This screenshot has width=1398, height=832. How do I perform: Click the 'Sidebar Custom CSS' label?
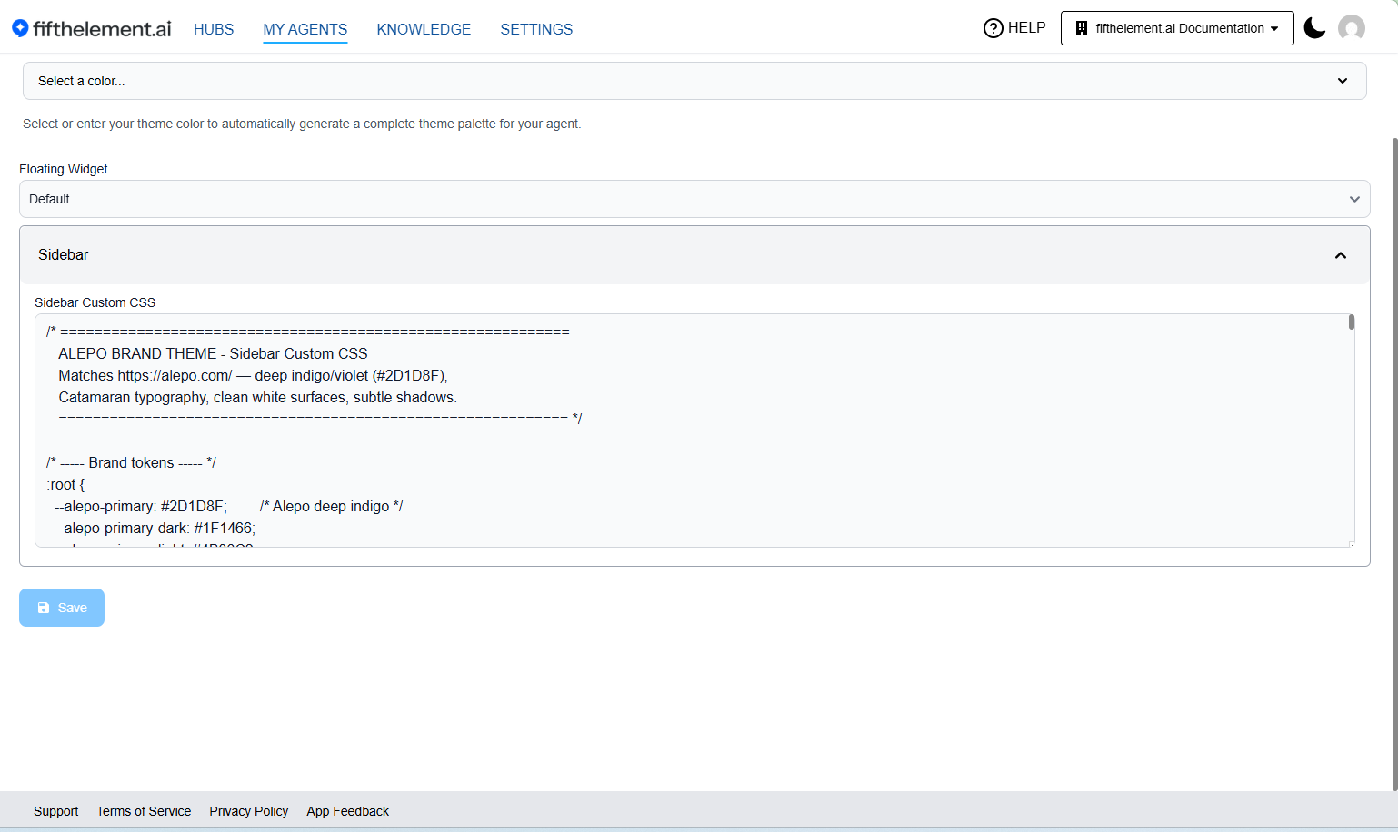coord(95,302)
